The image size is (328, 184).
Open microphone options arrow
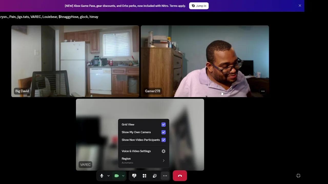108,176
